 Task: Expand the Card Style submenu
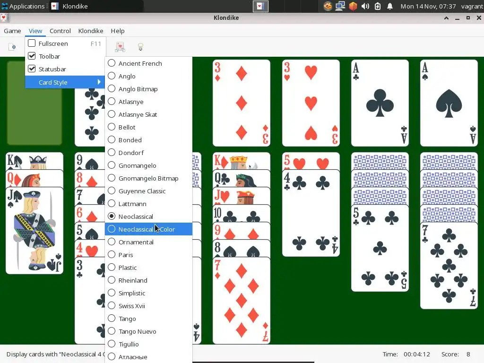pyautogui.click(x=65, y=82)
